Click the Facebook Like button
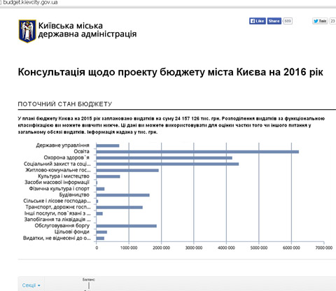Screen dimensions: 336x291 [258, 21]
